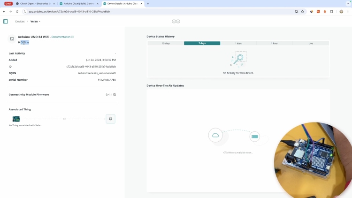Copy the Connectivity Module Firmware version icon
The image size is (352, 198).
(115, 94)
